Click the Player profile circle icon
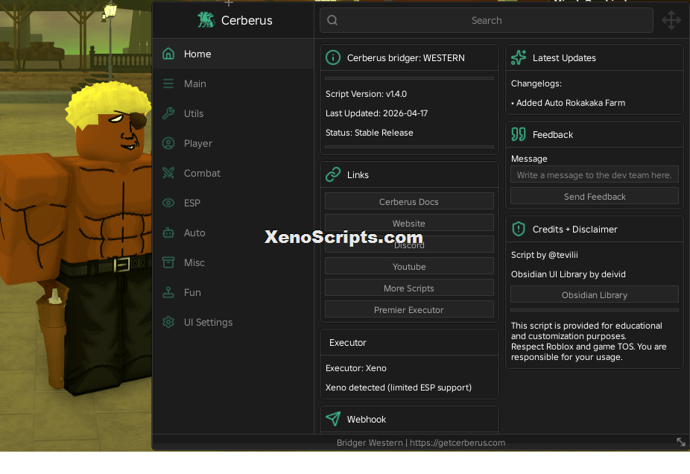The width and height of the screenshot is (690, 474). [168, 144]
